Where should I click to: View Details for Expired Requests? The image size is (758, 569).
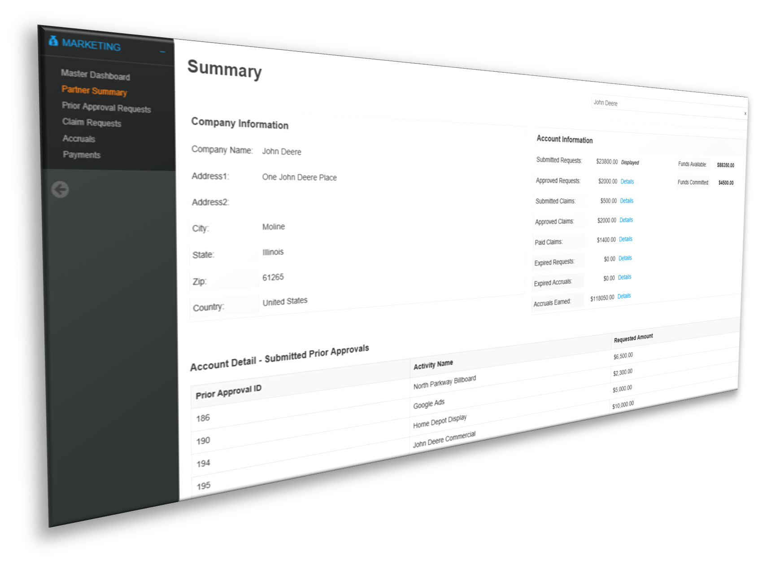625,258
